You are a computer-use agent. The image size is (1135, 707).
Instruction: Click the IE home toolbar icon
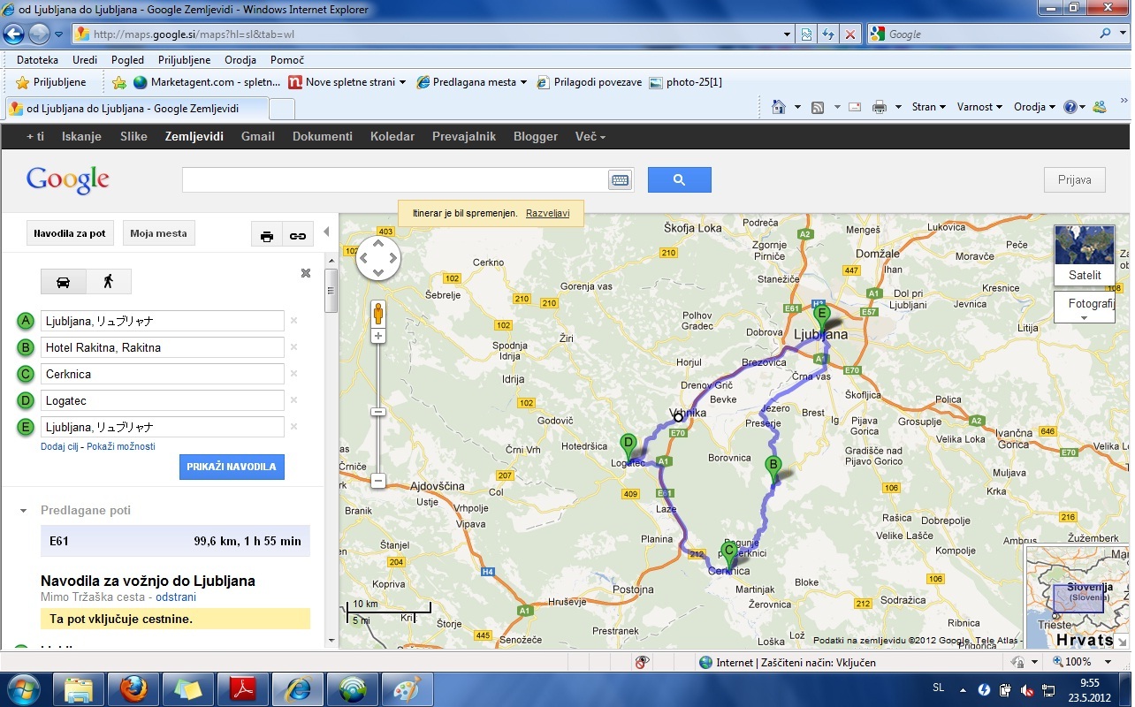[778, 107]
